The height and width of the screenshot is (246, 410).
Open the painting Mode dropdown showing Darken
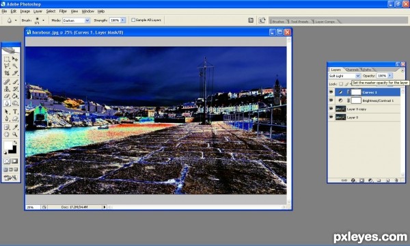click(76, 20)
